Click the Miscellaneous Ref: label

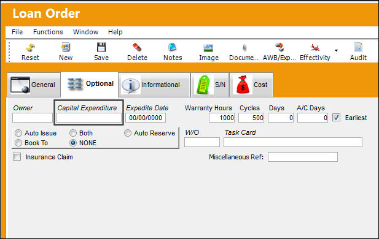point(236,157)
